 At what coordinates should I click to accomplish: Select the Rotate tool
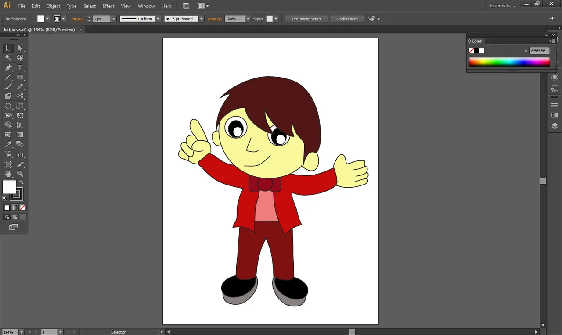coord(8,106)
